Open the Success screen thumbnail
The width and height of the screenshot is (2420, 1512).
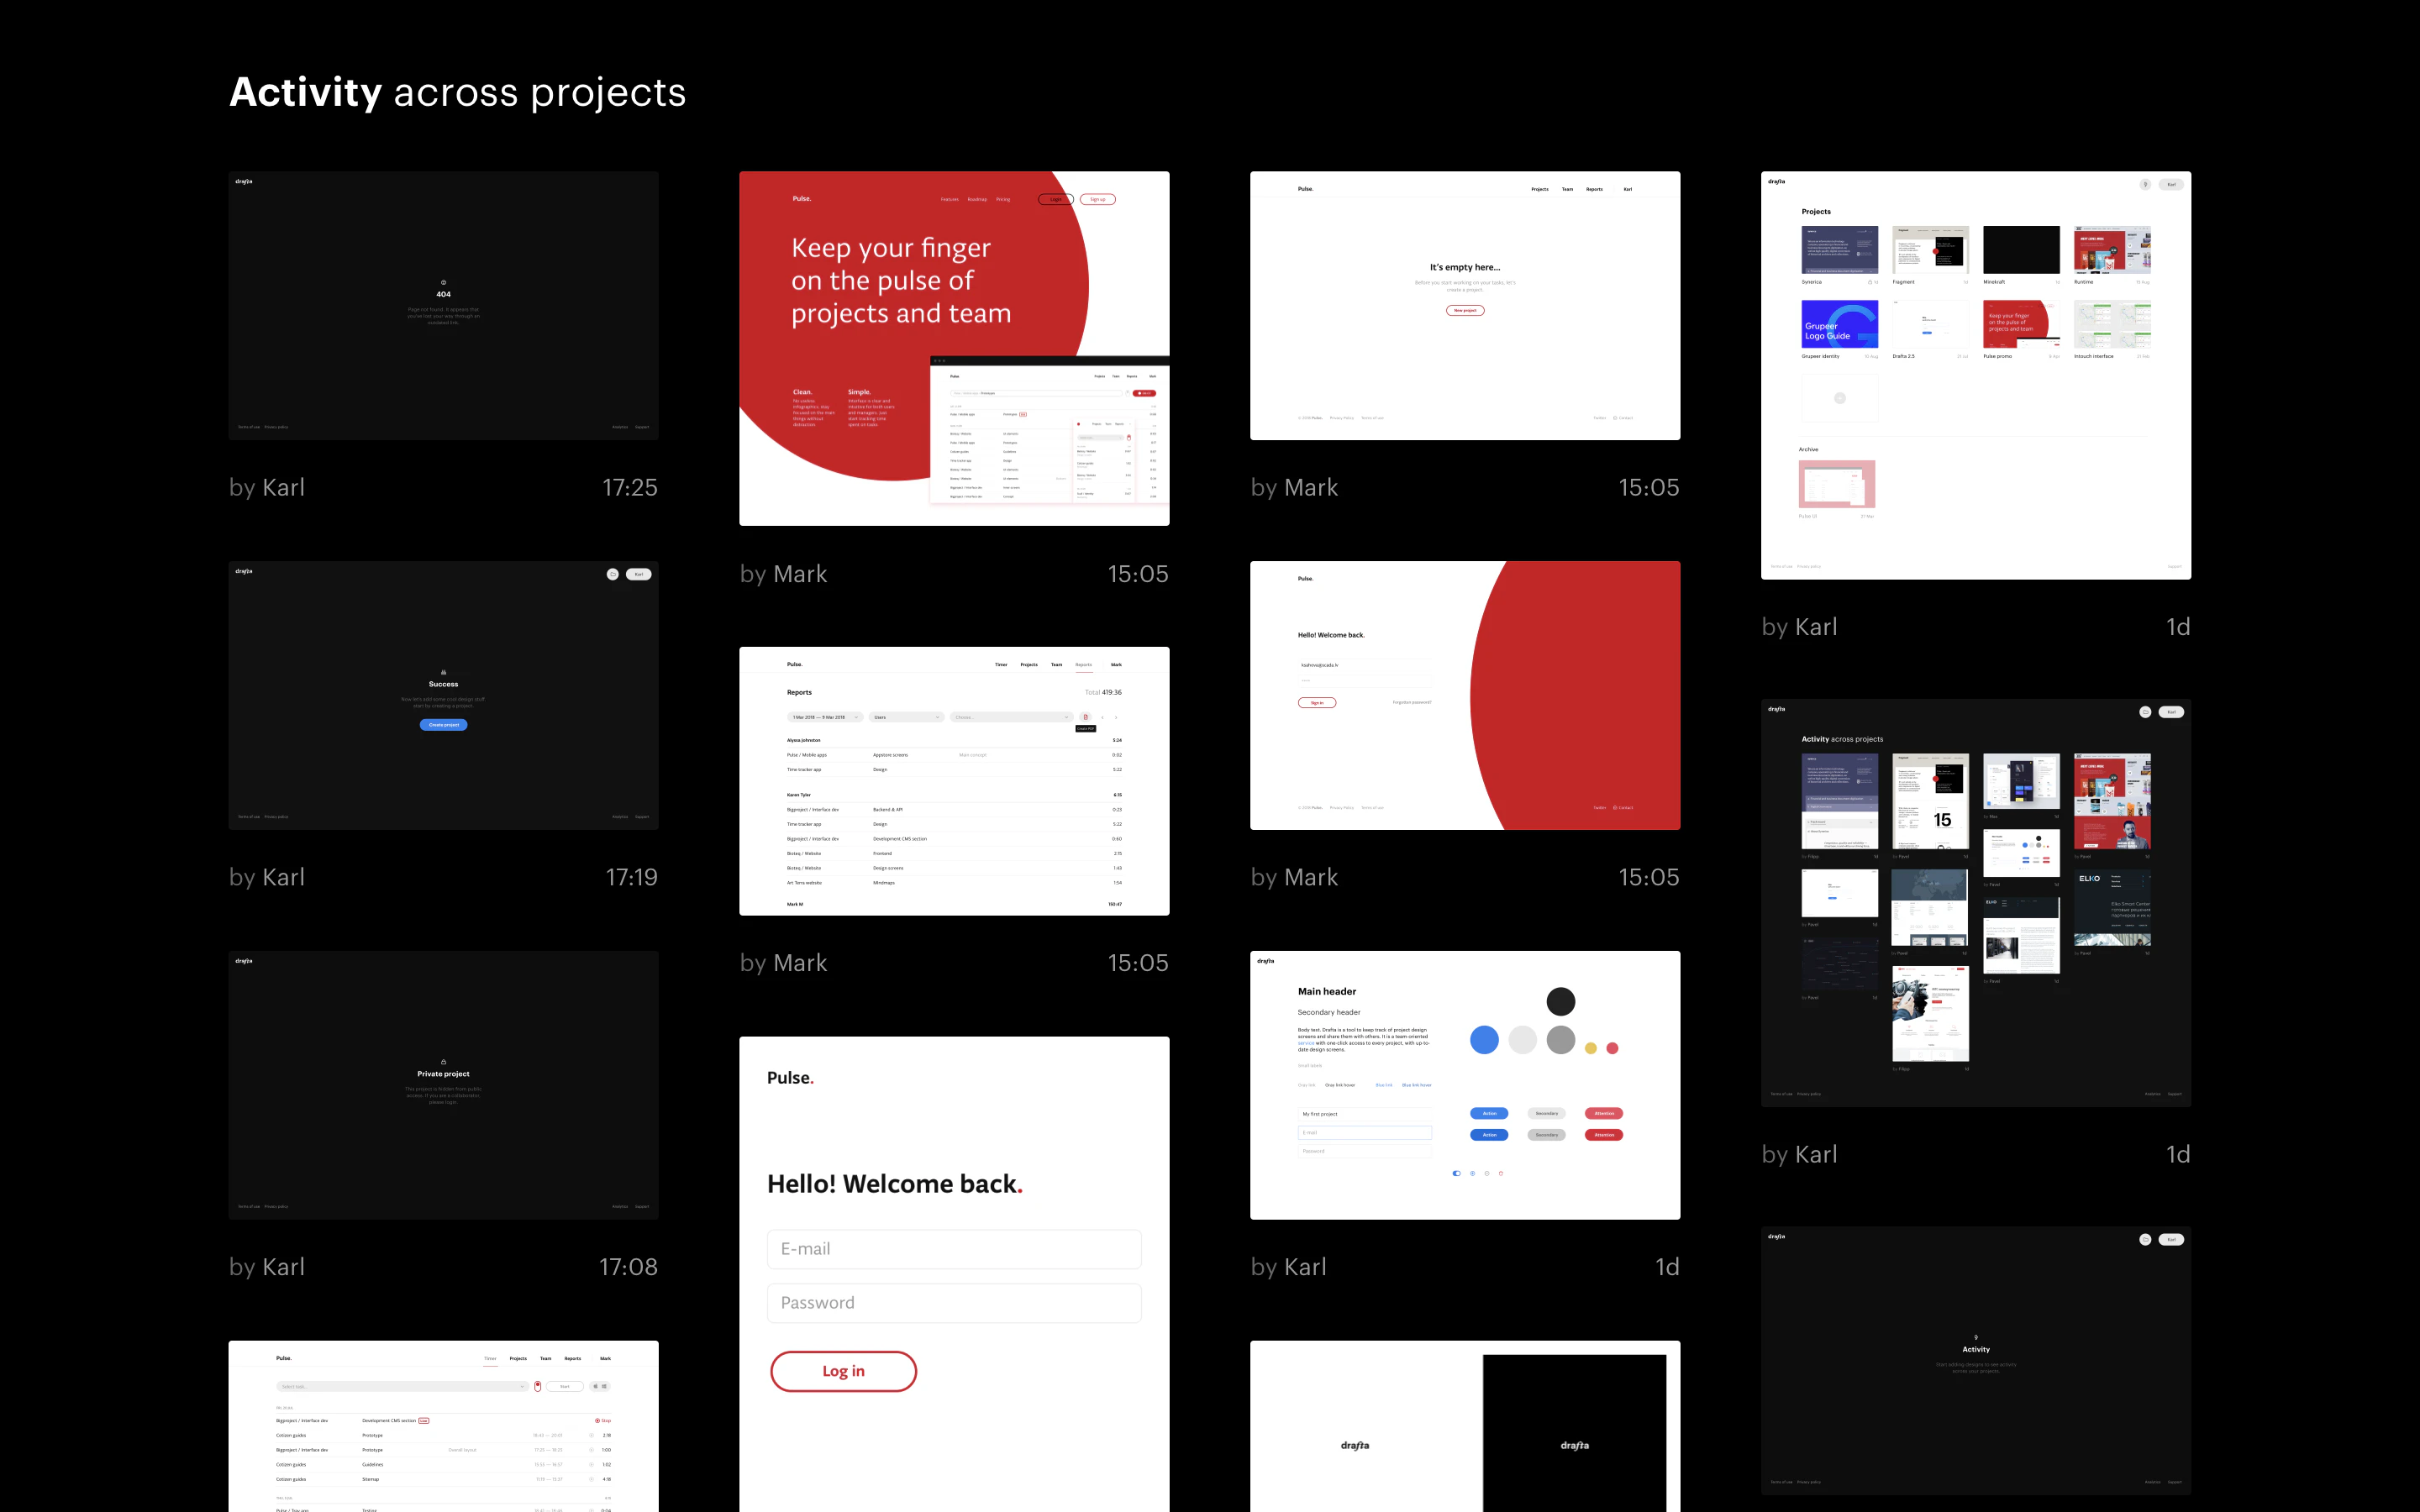(x=443, y=695)
